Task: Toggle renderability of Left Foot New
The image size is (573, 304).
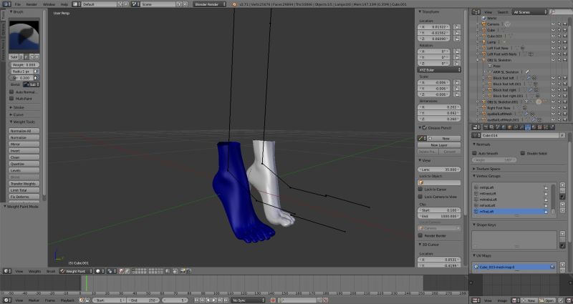Action: (x=565, y=48)
